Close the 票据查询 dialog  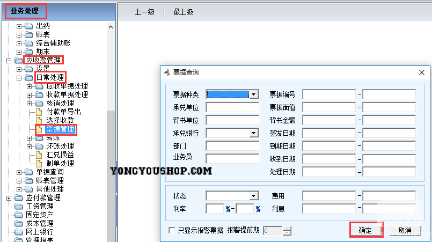421,72
